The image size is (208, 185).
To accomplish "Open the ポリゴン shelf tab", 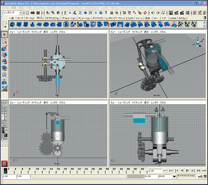I will point(40,18).
